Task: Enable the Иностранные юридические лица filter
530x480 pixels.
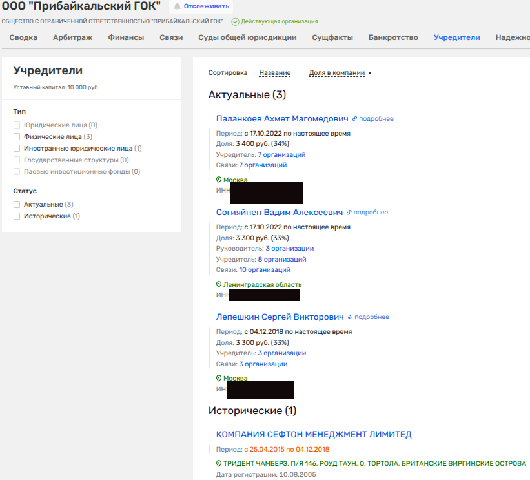Action: (x=17, y=149)
